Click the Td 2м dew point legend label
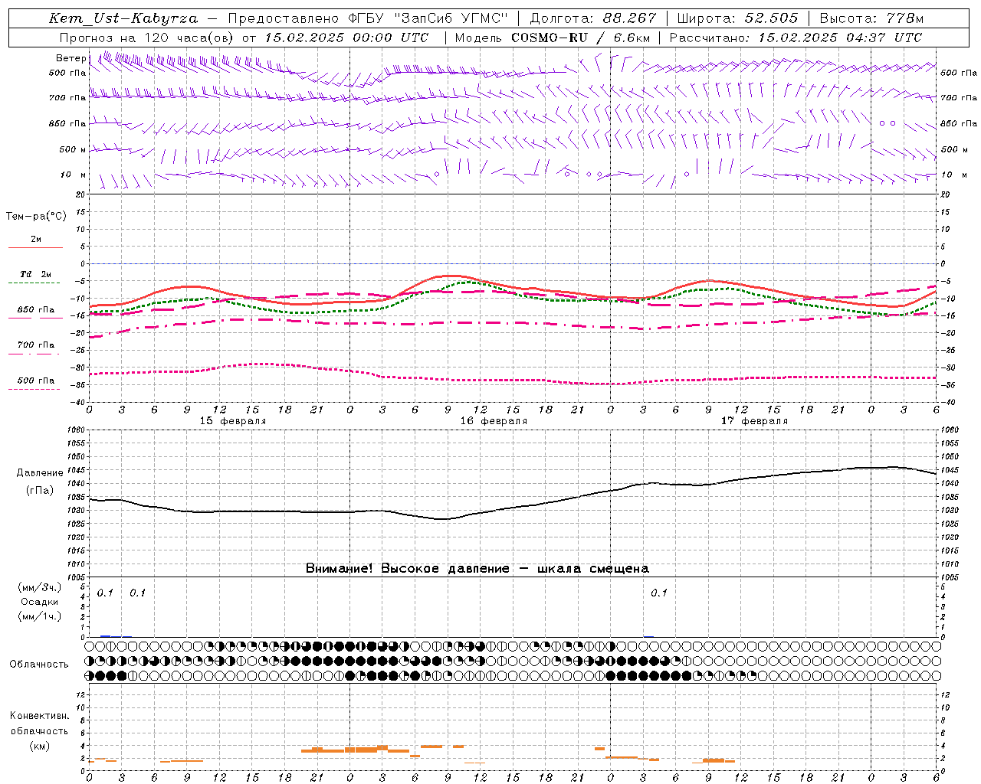Image resolution: width=981 pixels, height=784 pixels. point(35,274)
